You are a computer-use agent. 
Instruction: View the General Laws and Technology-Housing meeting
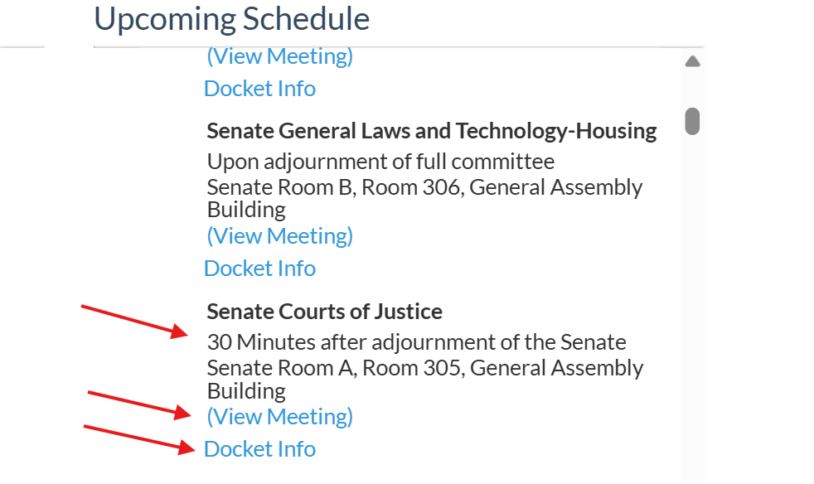tap(279, 236)
